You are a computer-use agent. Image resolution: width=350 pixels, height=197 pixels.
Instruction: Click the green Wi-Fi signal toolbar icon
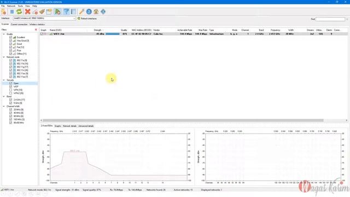tap(58, 11)
